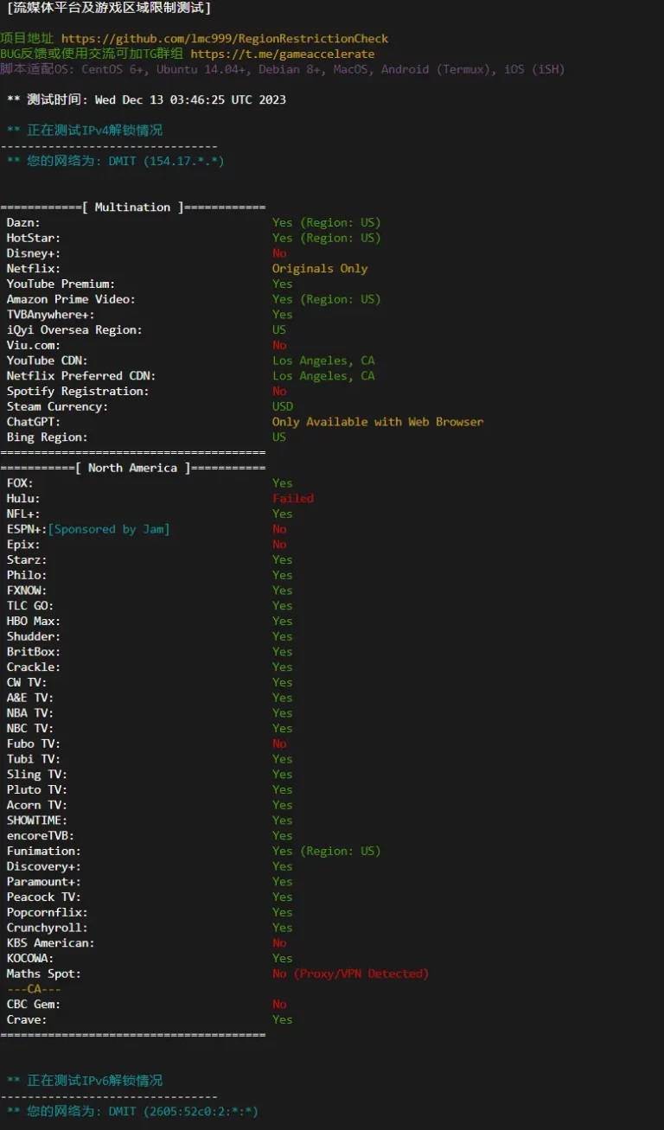
Task: Click the FXNOW label
Action: (27, 591)
